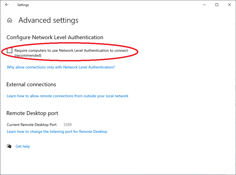Click the Remote Desktop port heading

click(x=32, y=113)
